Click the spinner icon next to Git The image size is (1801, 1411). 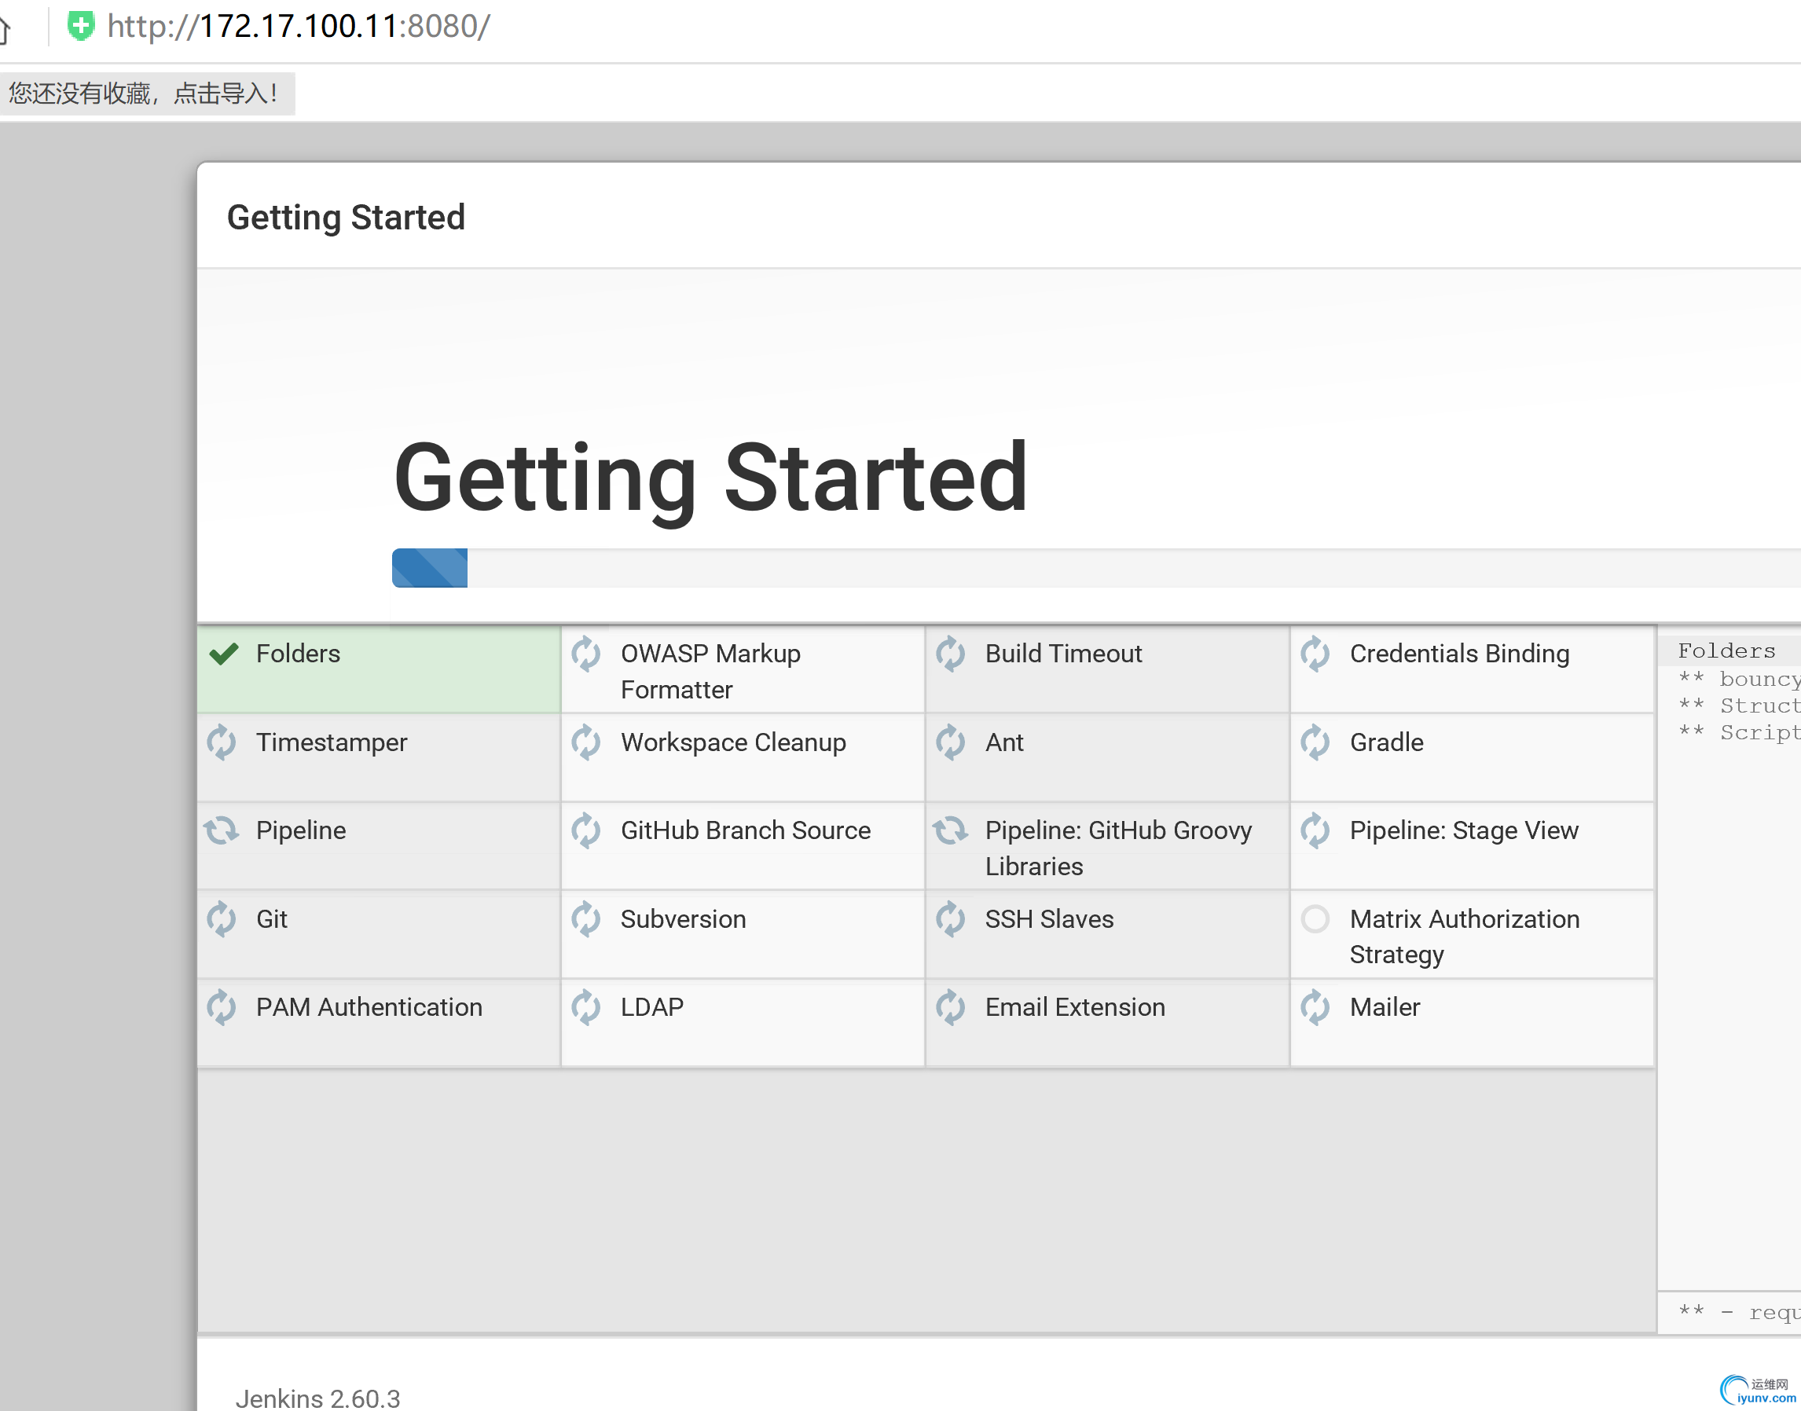pyautogui.click(x=222, y=918)
